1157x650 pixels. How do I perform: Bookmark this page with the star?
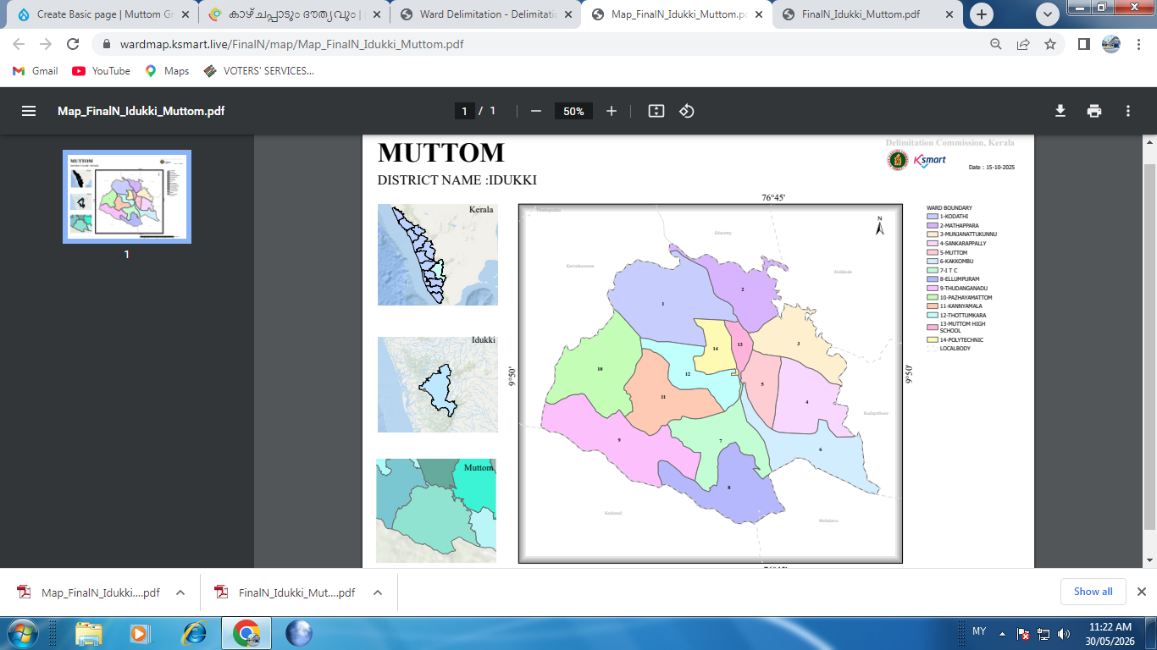pyautogui.click(x=1050, y=44)
